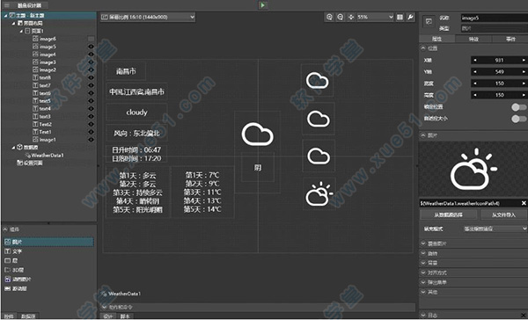Select the image6 icon in layer tree
528x320 pixels.
click(x=35, y=39)
